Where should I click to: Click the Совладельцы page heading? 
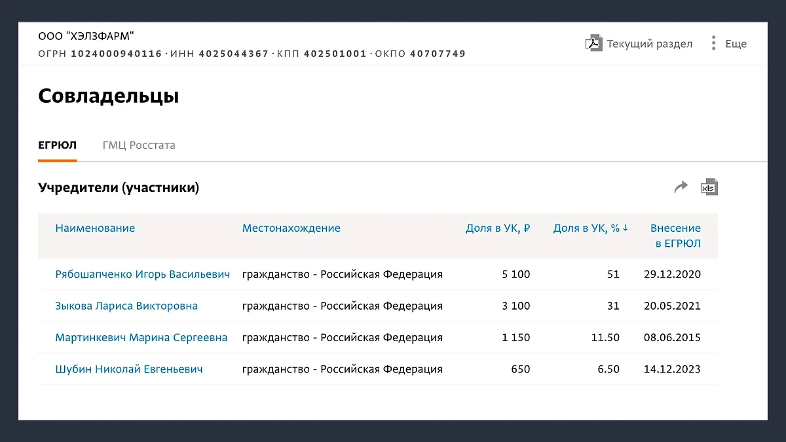(x=108, y=96)
